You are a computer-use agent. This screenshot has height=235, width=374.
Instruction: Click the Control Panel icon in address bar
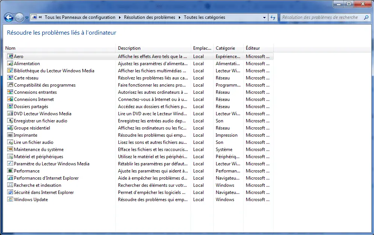34,17
